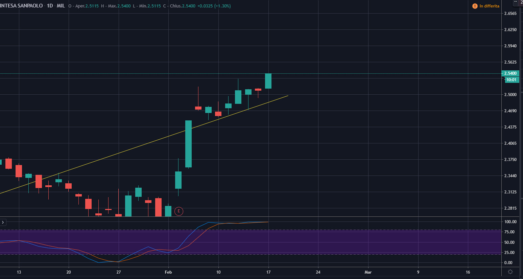Click the 2.6250 price scale label
Image resolution: width=523 pixels, height=279 pixels.
(x=510, y=30)
